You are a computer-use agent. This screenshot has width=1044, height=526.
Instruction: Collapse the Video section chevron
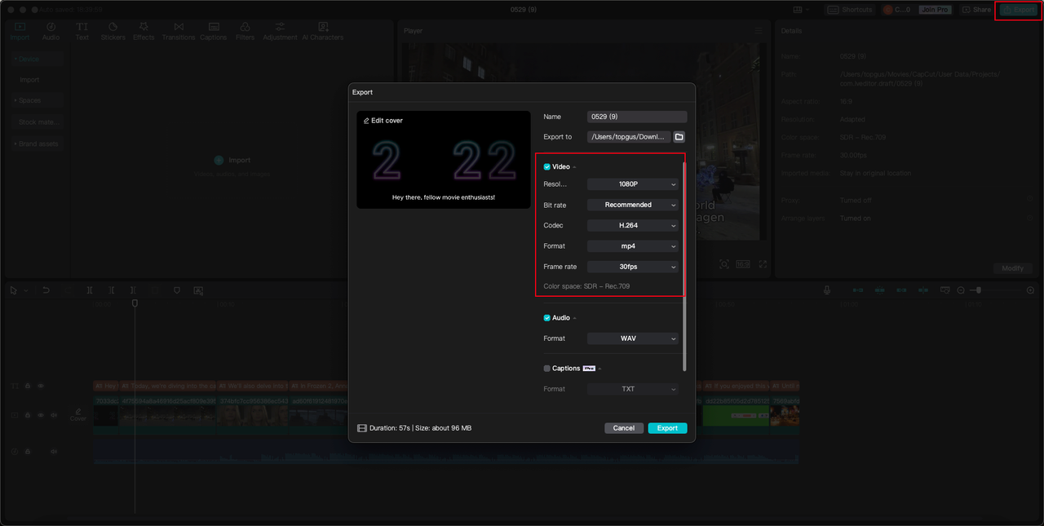coord(574,167)
